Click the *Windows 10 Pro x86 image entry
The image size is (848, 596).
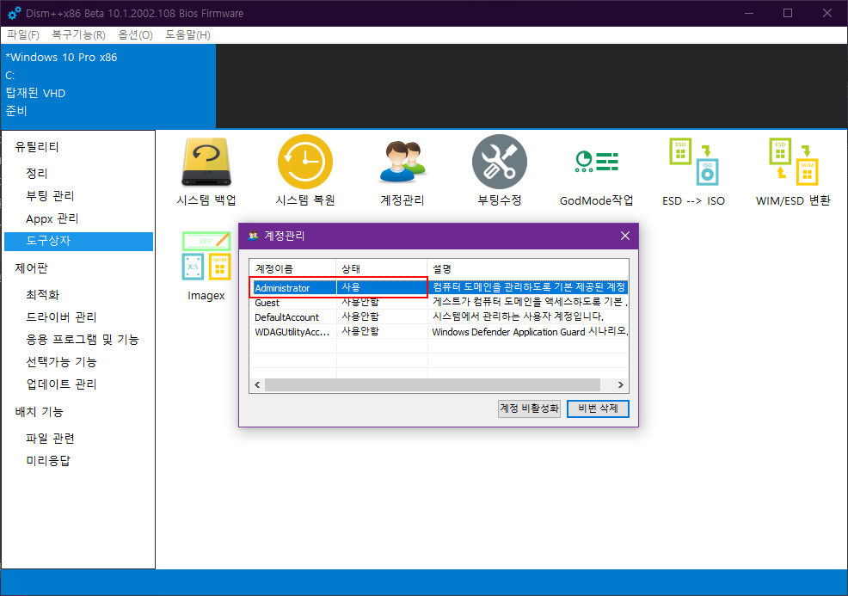tap(62, 58)
